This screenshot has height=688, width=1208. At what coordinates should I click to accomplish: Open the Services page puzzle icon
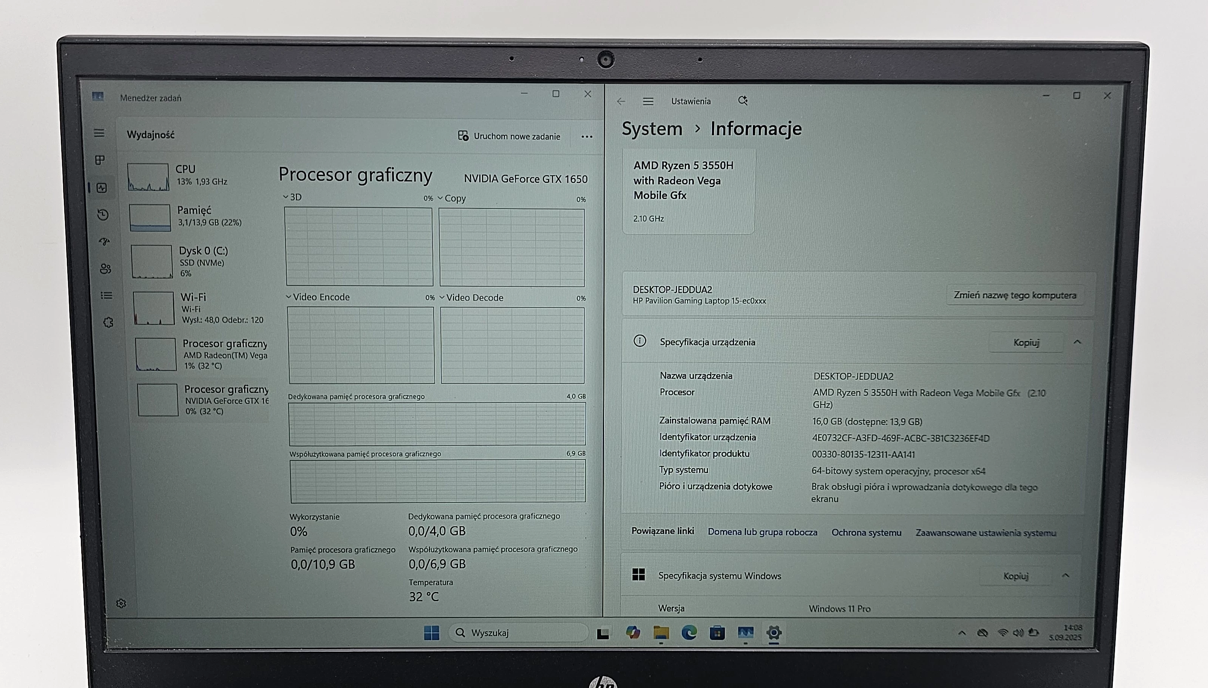pos(108,322)
